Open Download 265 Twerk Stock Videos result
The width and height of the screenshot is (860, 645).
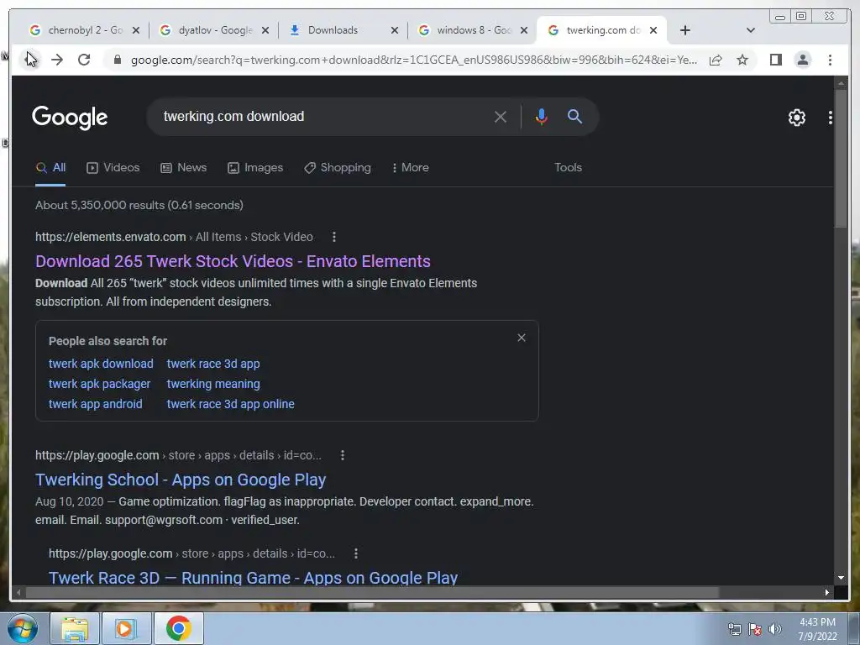point(233,261)
